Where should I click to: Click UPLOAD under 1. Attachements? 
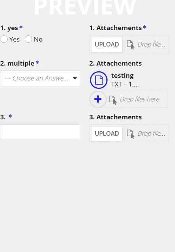coord(107,45)
